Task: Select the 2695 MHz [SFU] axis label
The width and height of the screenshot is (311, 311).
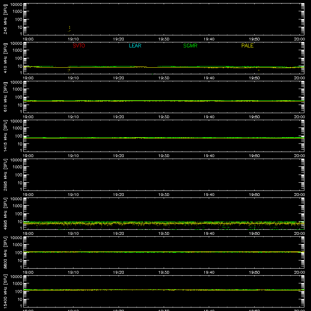Action: pyautogui.click(x=5, y=175)
